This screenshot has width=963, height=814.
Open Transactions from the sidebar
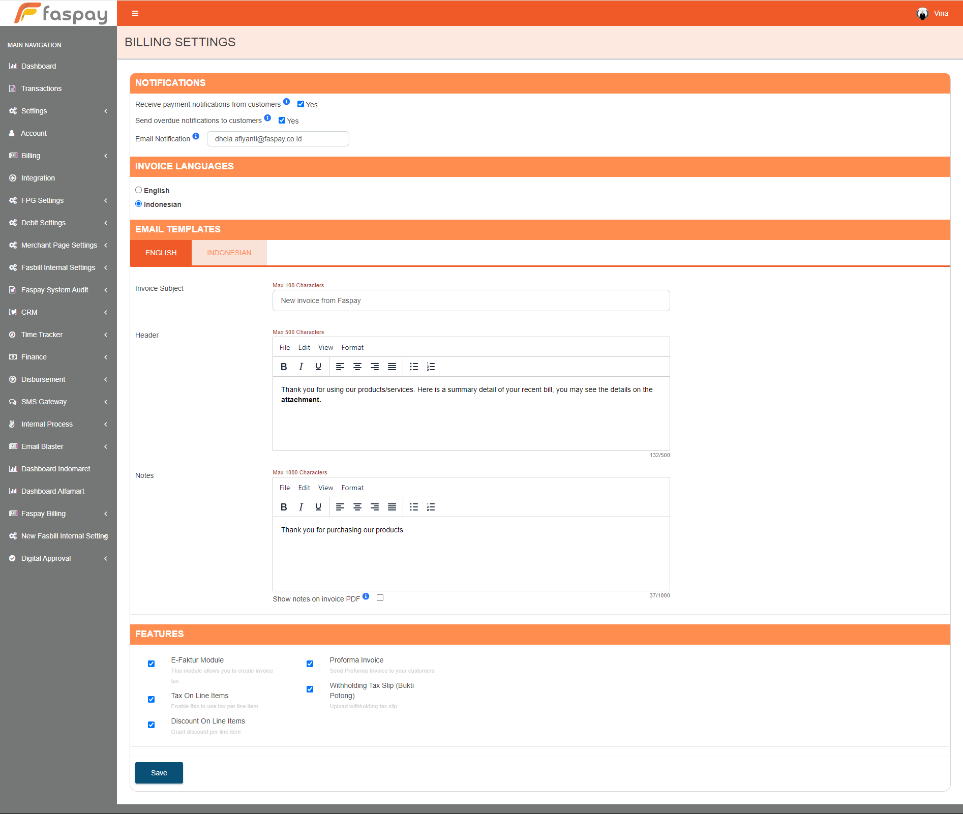41,88
